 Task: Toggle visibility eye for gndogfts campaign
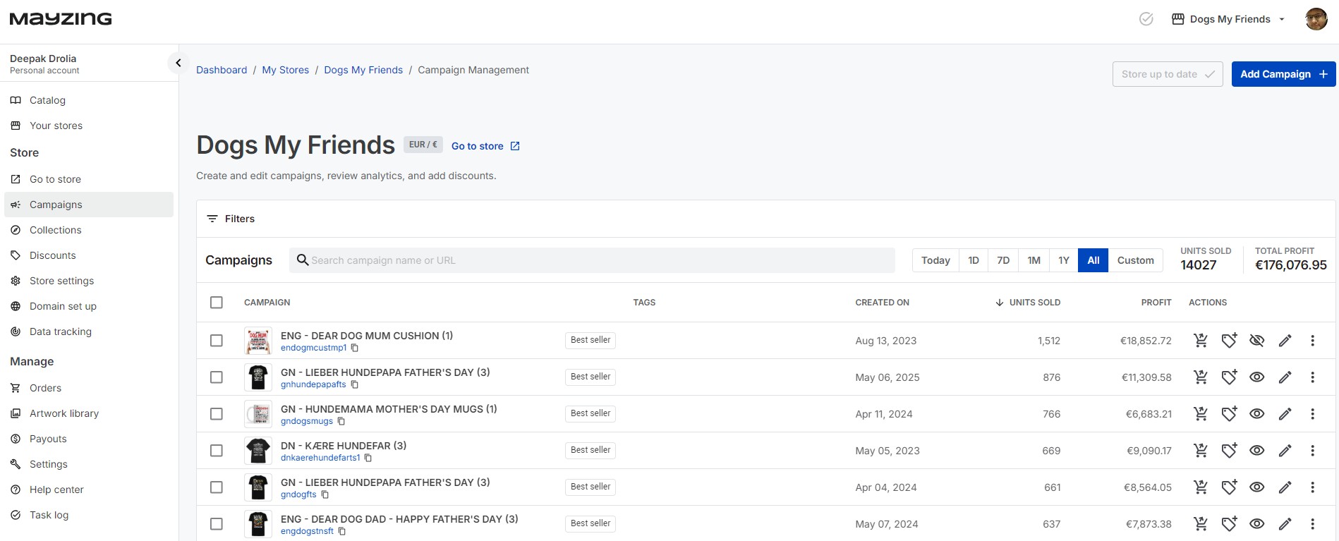(x=1256, y=487)
